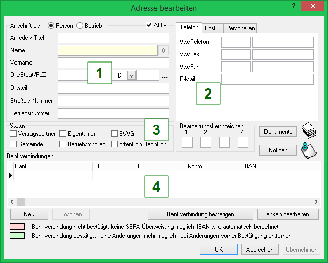
Task: Check the Eigentümer status option
Action: pyautogui.click(x=63, y=134)
